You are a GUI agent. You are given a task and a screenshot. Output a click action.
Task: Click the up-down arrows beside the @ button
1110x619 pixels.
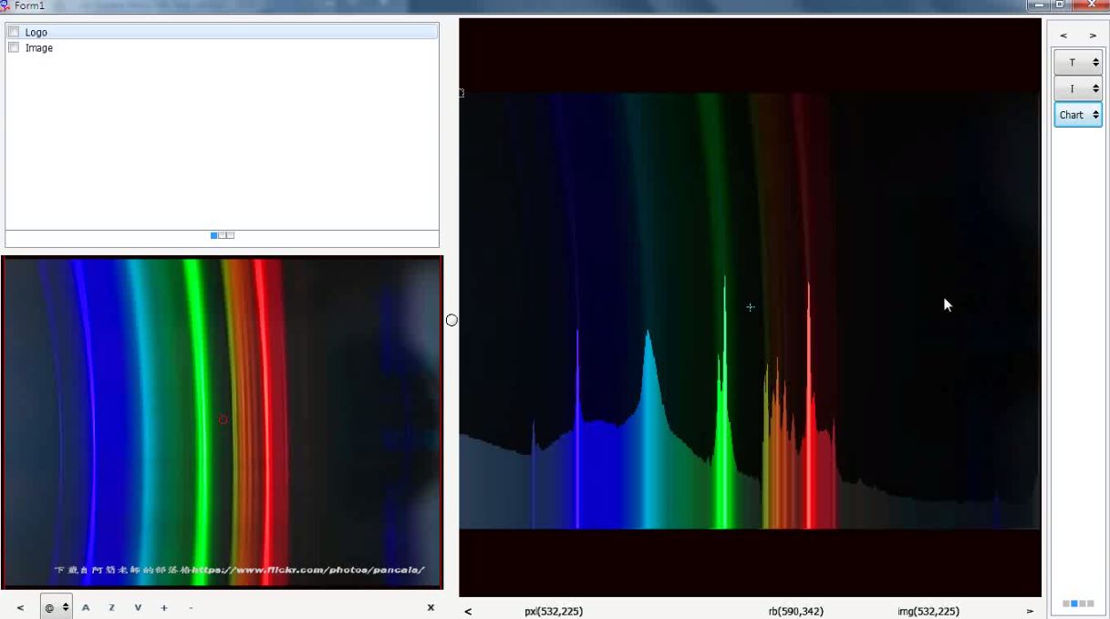click(67, 607)
